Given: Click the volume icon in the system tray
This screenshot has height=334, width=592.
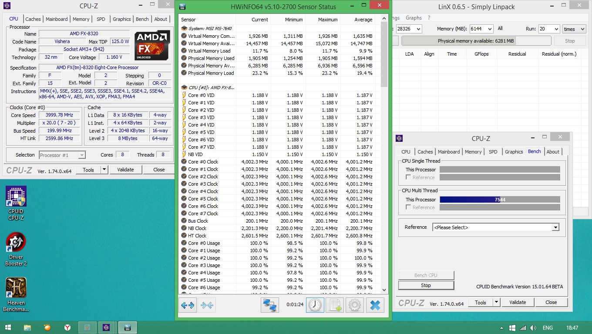Looking at the screenshot, I should click(x=534, y=327).
